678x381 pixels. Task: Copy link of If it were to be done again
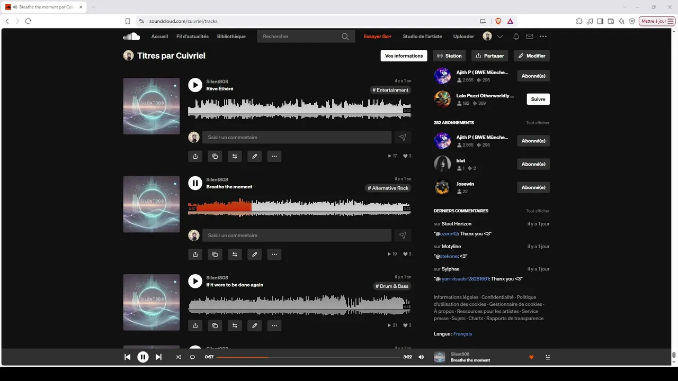click(215, 325)
